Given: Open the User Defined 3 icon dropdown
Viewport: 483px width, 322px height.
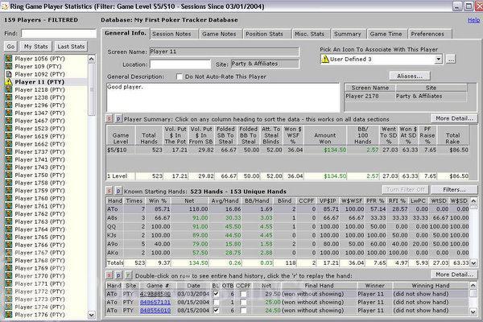Looking at the screenshot, I should [439, 59].
